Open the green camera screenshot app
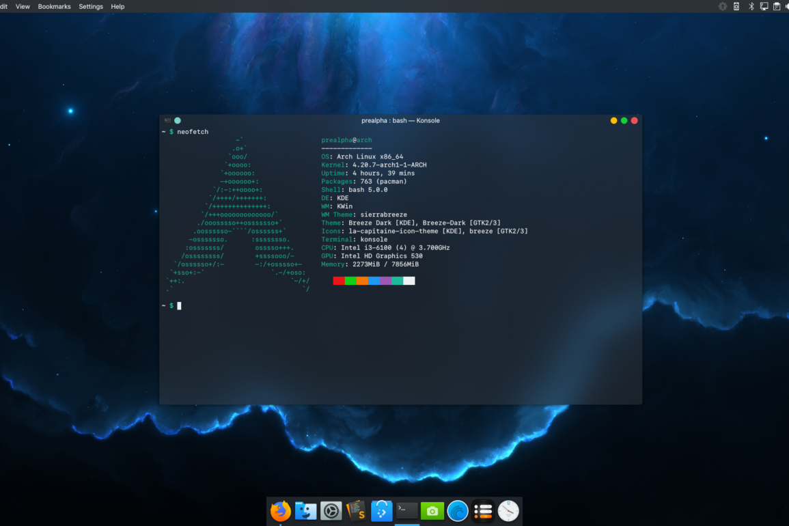789x526 pixels. tap(432, 511)
